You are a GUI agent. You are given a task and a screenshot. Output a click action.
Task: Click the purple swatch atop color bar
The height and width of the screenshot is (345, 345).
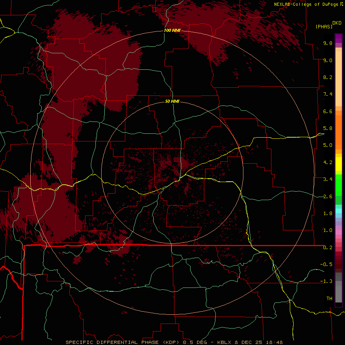pos(338,38)
